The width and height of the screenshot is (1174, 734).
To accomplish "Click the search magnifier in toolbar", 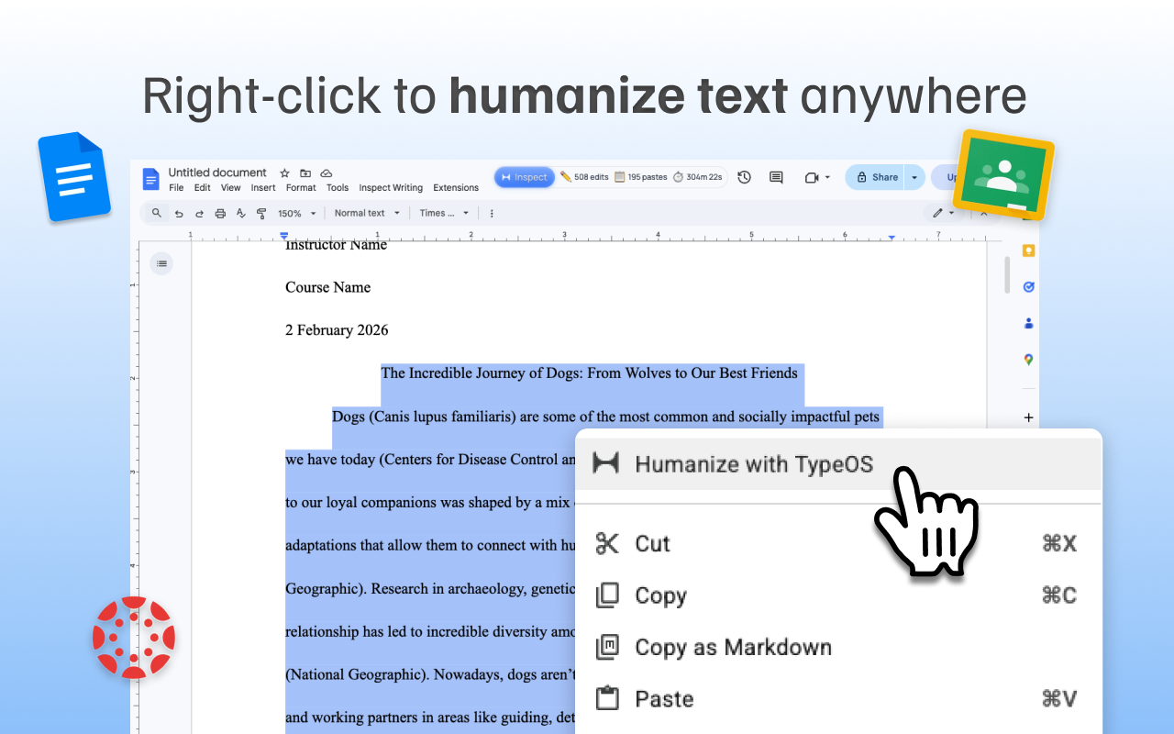I will pos(157,213).
